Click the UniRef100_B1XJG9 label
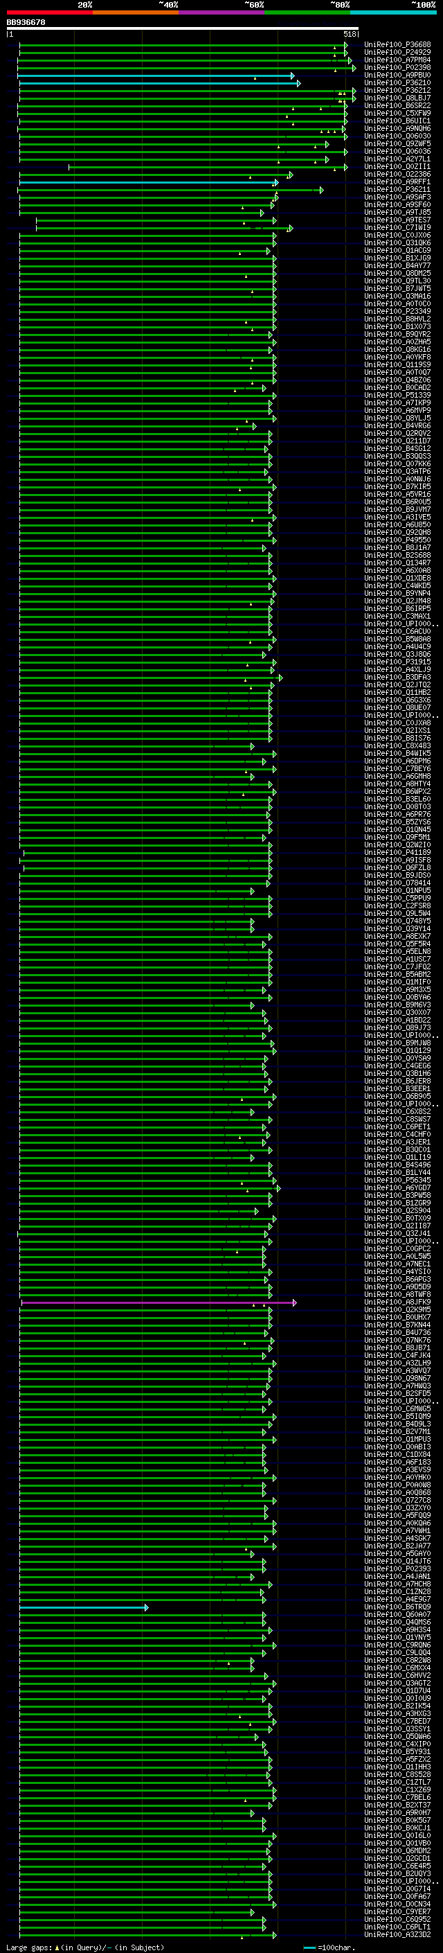The height and width of the screenshot is (1953, 443). pos(397,258)
